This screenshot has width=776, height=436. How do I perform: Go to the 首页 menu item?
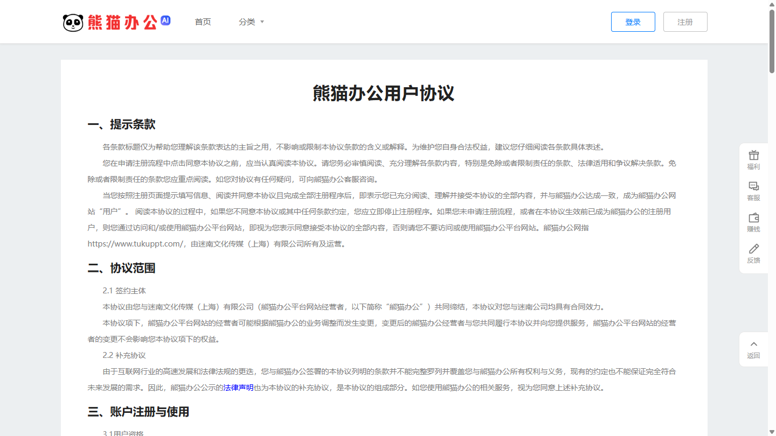tap(203, 22)
